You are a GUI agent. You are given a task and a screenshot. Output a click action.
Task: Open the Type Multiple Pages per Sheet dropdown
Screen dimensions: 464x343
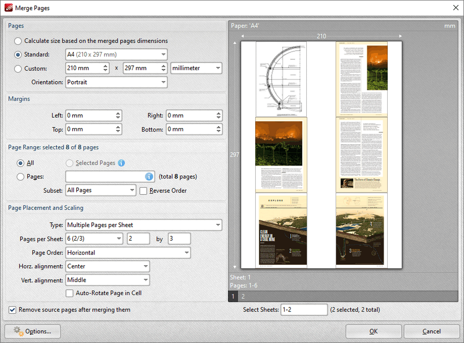(143, 225)
